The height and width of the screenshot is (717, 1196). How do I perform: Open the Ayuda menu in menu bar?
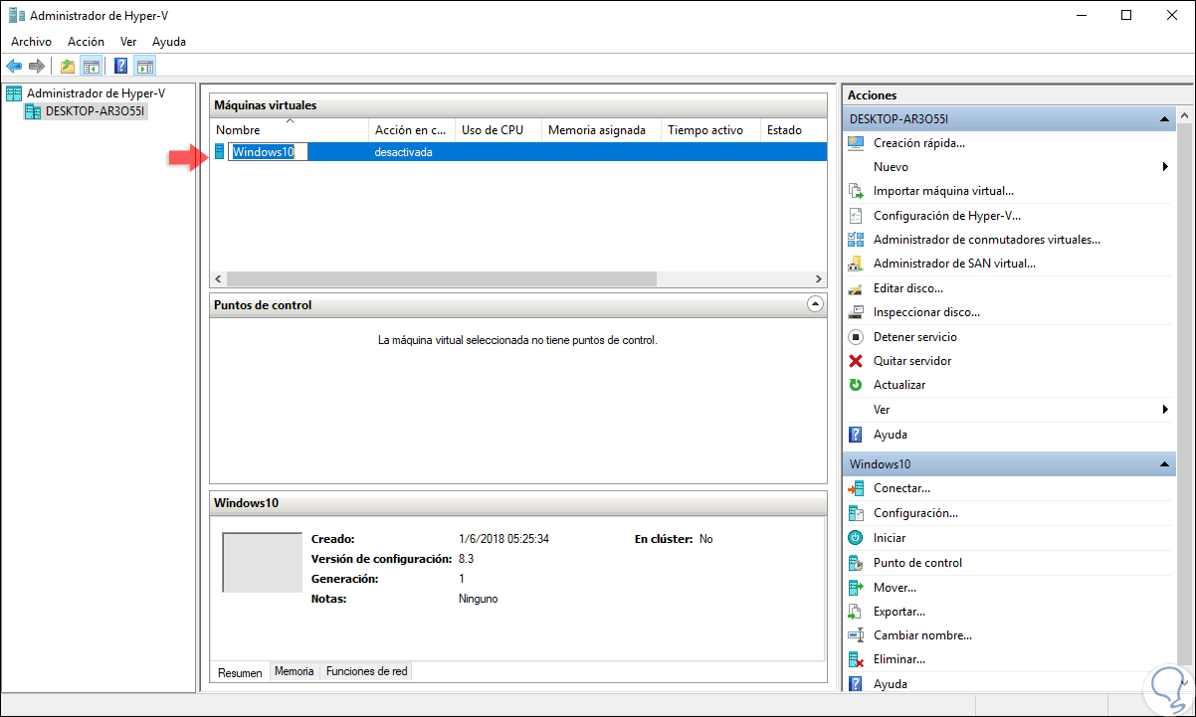(169, 42)
